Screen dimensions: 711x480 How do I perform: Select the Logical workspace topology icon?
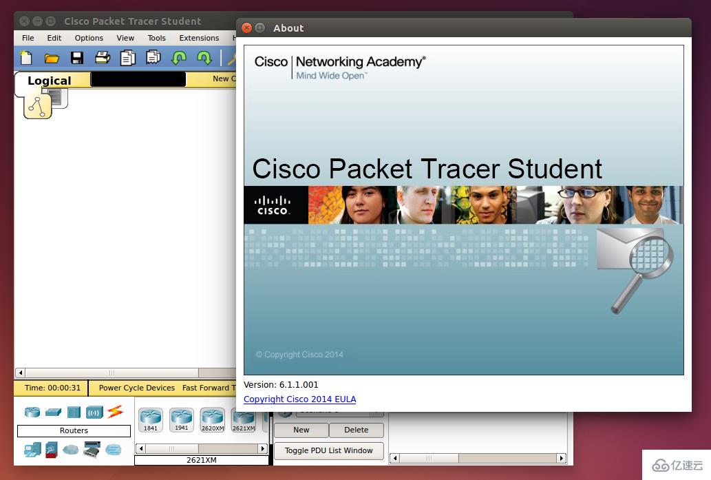click(37, 107)
